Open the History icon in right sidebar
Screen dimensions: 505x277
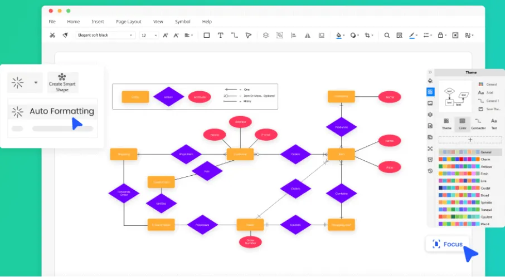(430, 171)
